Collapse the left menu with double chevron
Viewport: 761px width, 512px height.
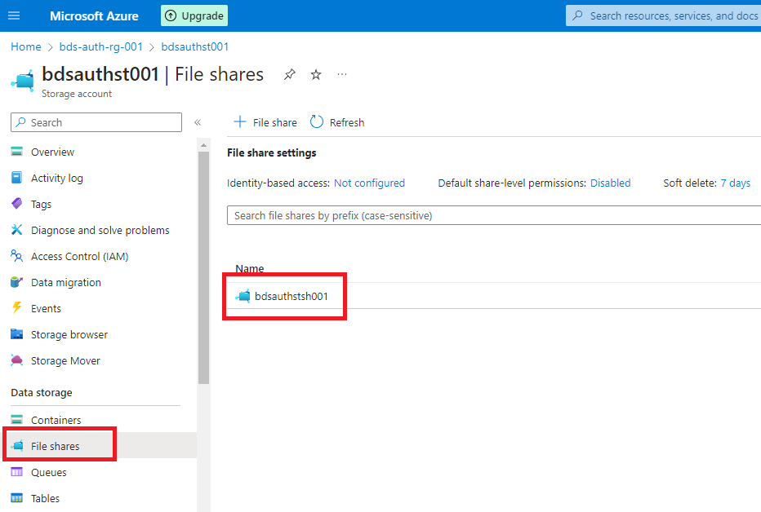coord(198,122)
